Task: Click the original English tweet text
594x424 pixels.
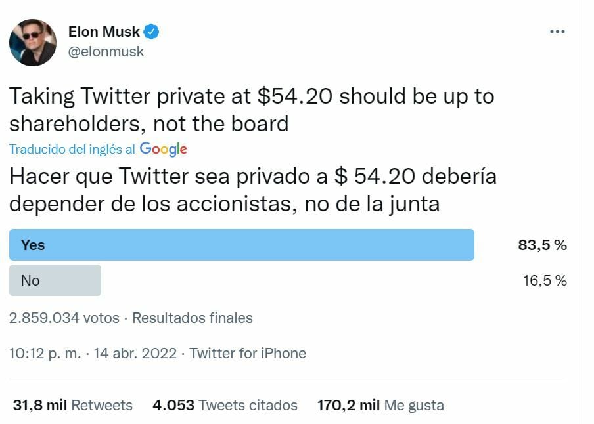Action: click(x=251, y=110)
